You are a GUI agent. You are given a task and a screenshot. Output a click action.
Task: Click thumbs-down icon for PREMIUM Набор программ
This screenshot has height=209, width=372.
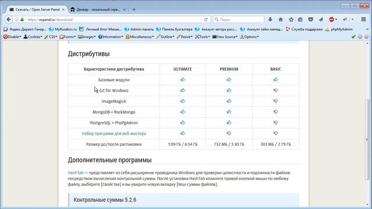pyautogui.click(x=229, y=134)
